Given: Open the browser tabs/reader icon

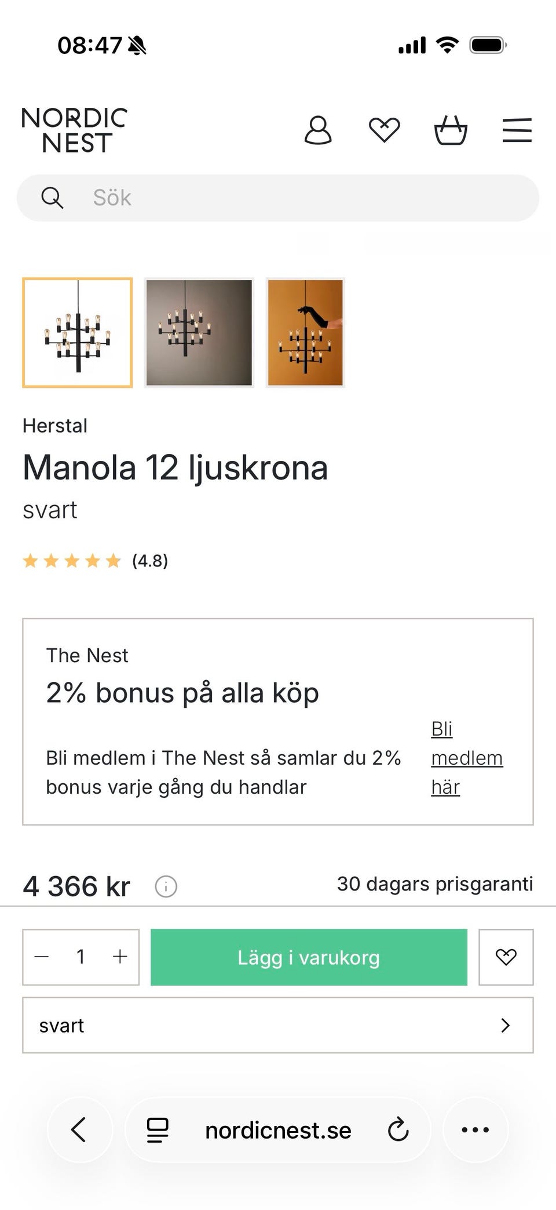Looking at the screenshot, I should click(157, 1129).
